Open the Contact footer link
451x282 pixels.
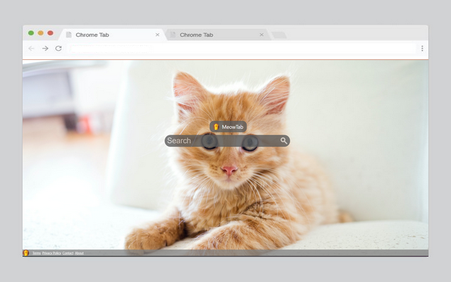[x=68, y=253]
